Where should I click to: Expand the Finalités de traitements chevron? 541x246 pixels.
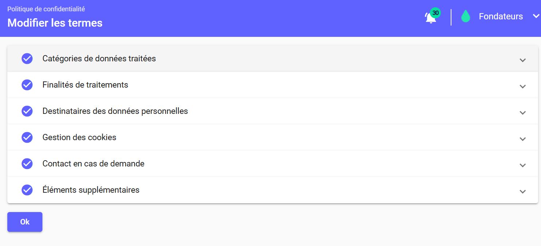pos(523,86)
